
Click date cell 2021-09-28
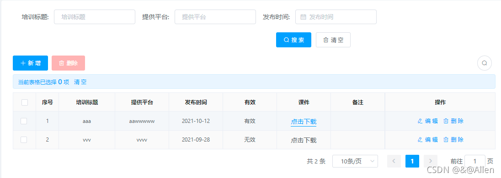pos(196,139)
